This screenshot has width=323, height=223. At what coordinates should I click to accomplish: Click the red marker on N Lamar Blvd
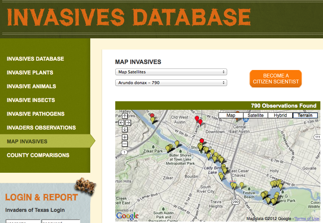[197, 119]
